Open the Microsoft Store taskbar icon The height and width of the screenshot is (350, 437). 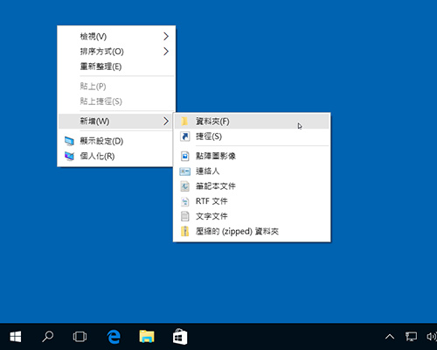pos(180,337)
